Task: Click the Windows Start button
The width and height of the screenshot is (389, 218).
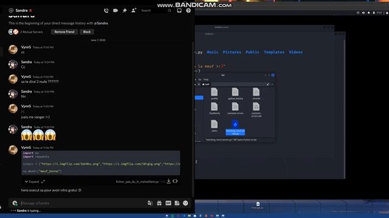Action: click(167, 216)
